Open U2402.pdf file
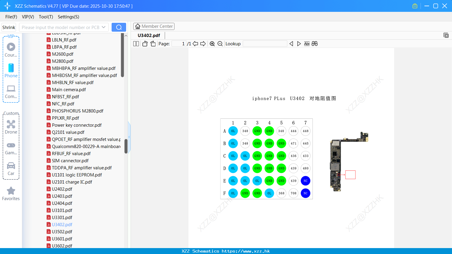Viewport: 452px width, 254px height. [59, 189]
